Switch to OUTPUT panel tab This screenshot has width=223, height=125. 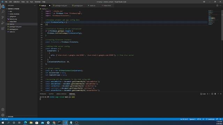point(51,94)
